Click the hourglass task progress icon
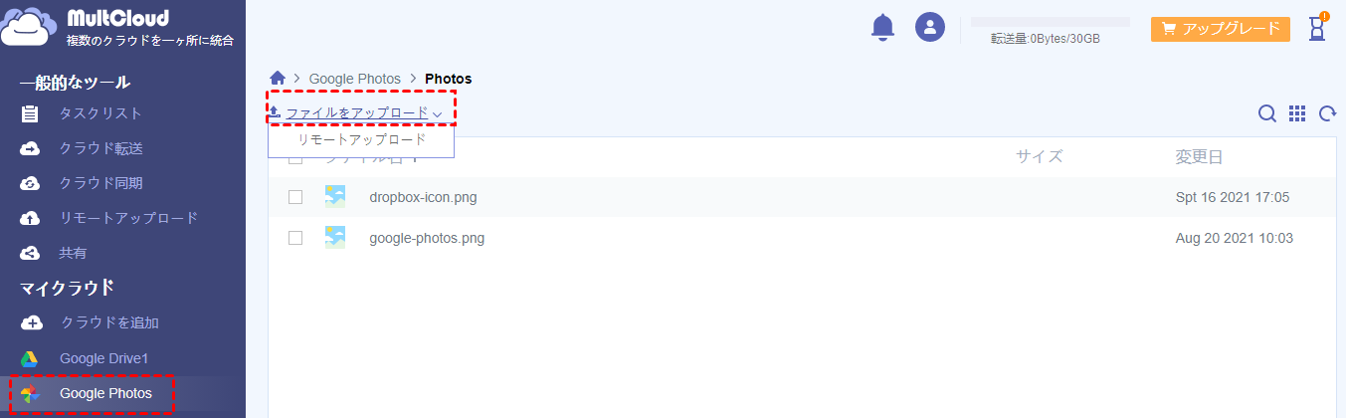This screenshot has height=418, width=1346. pyautogui.click(x=1317, y=30)
